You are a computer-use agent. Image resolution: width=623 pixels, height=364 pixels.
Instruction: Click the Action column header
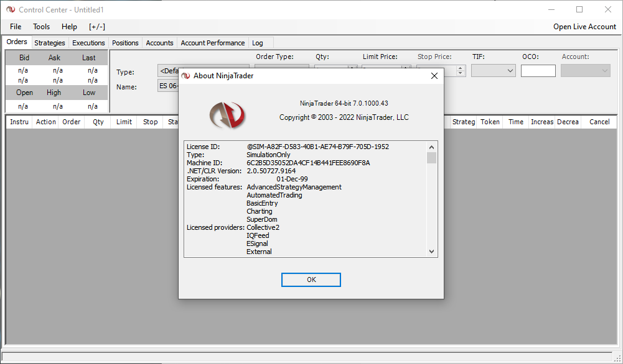pyautogui.click(x=45, y=122)
